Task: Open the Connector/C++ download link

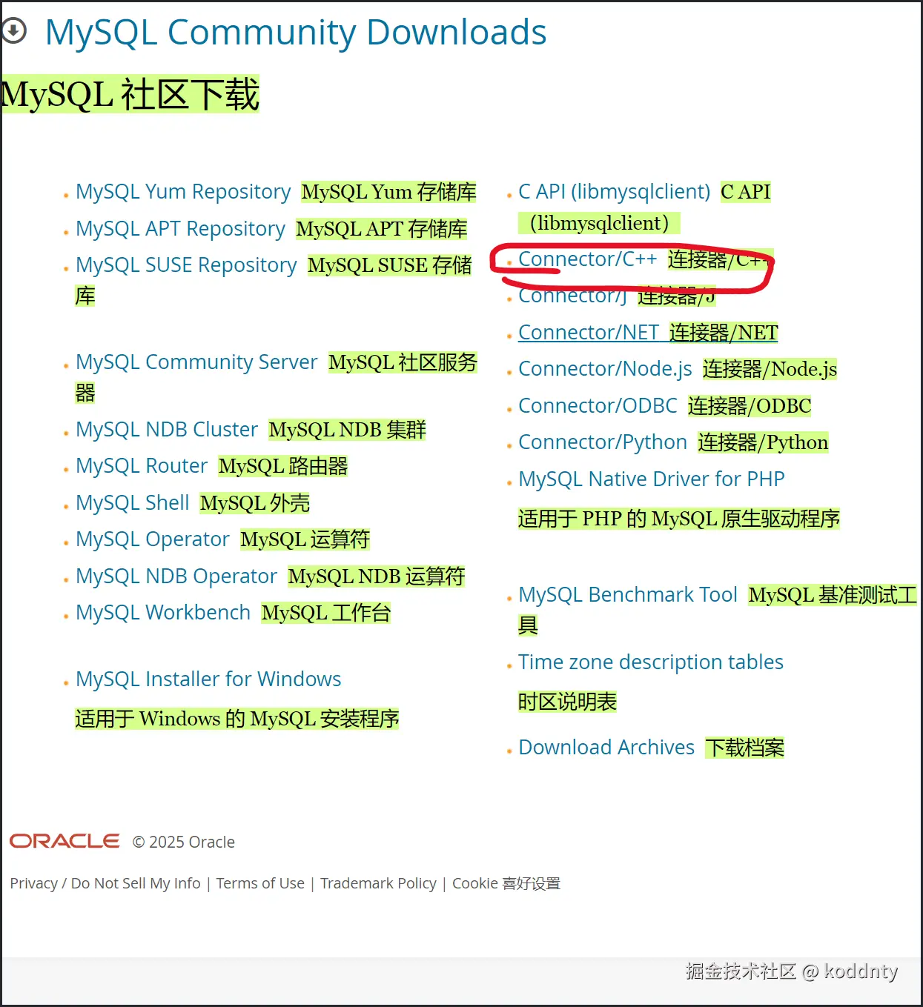Action: pos(588,259)
